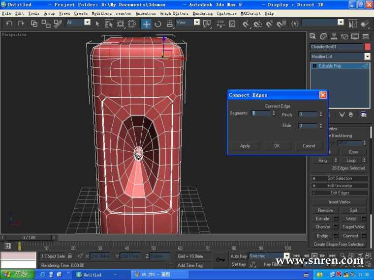The width and height of the screenshot is (374, 280).
Task: Open the Modify panel tab icon
Action: coord(323,36)
